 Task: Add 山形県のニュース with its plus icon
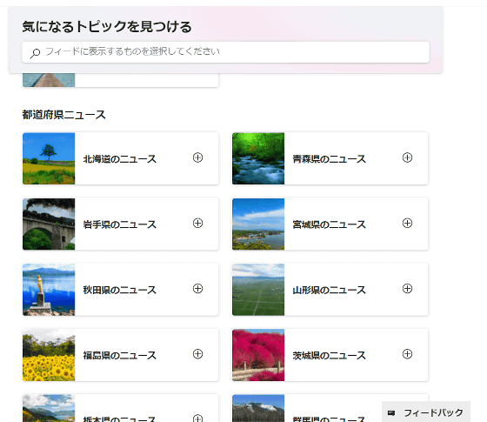click(407, 289)
